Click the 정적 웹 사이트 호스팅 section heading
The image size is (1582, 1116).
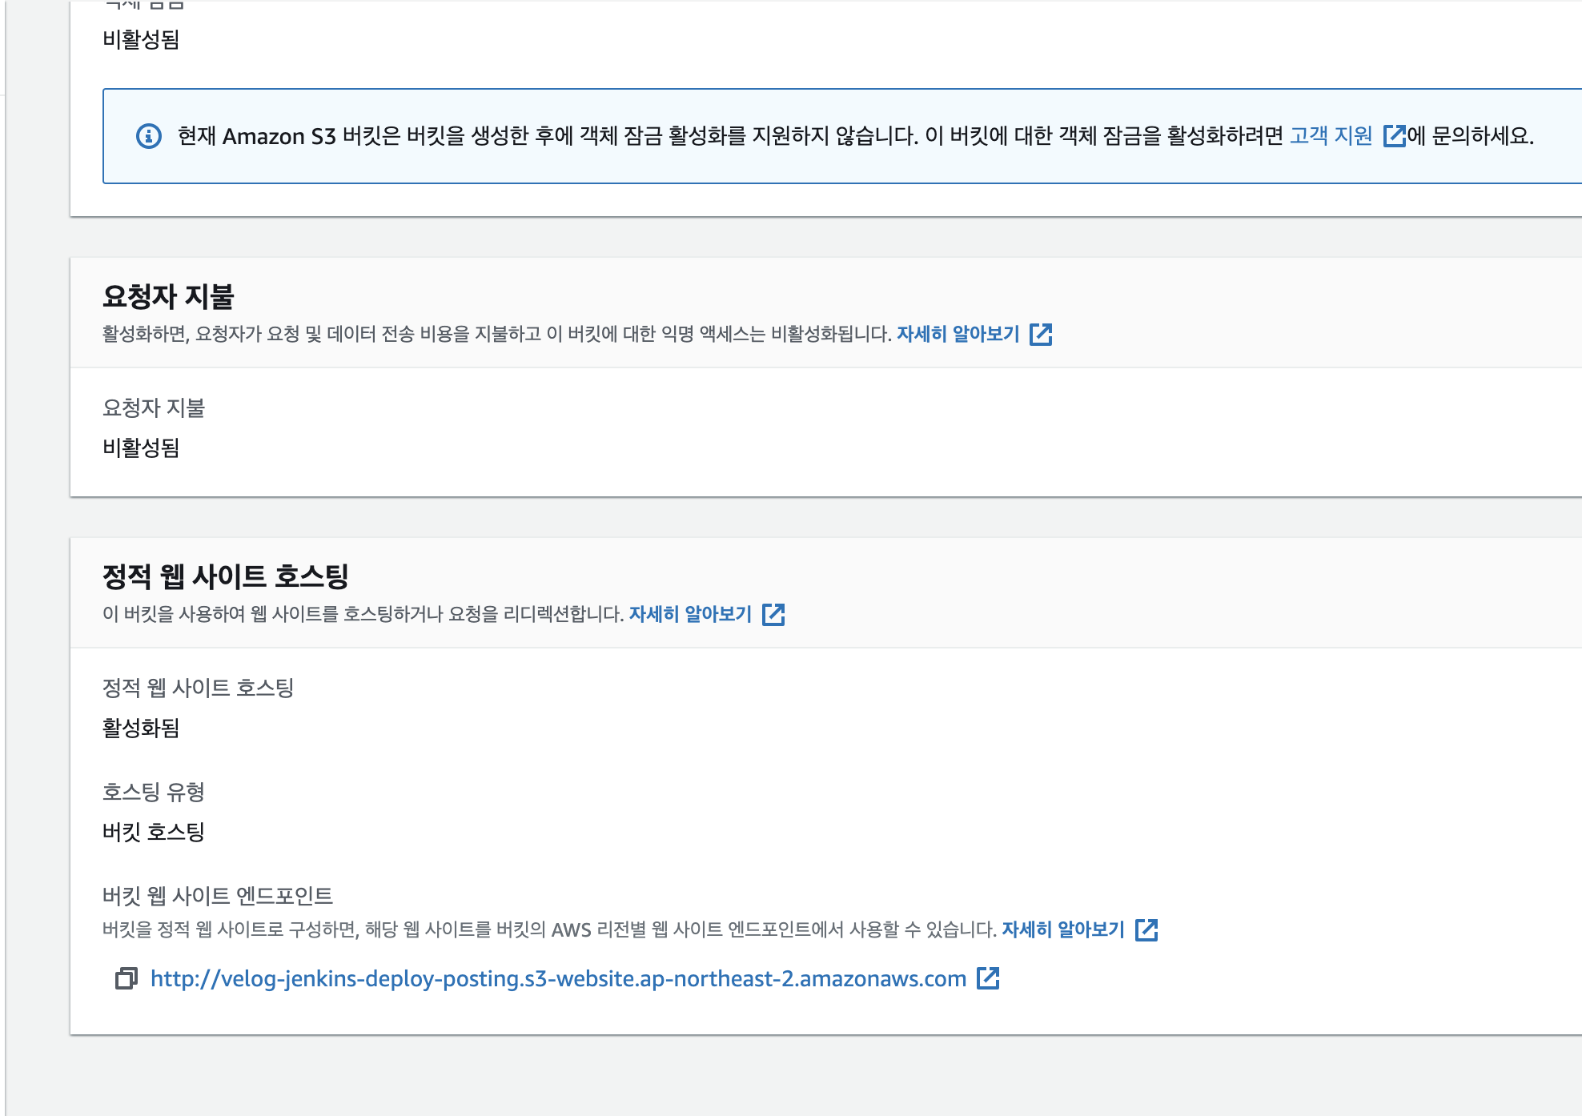pos(226,576)
